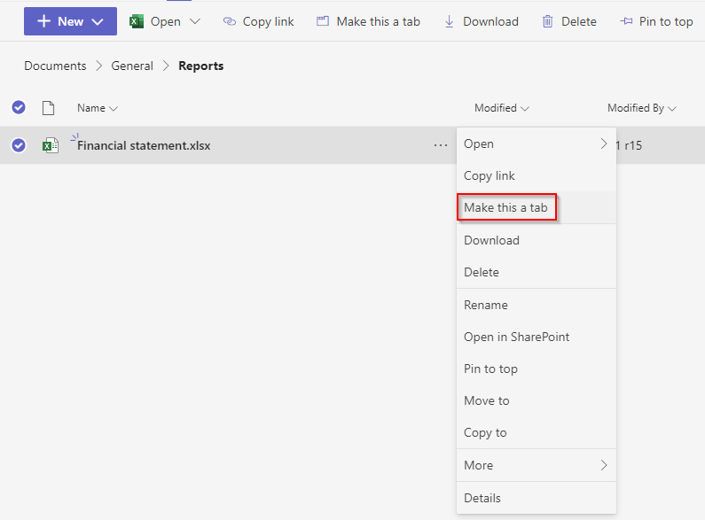Click the Make this a tab toolbar icon
The height and width of the screenshot is (520, 705).
coord(323,21)
